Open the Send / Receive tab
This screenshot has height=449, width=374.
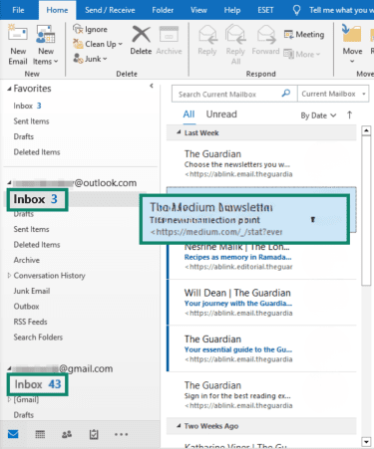click(x=110, y=10)
